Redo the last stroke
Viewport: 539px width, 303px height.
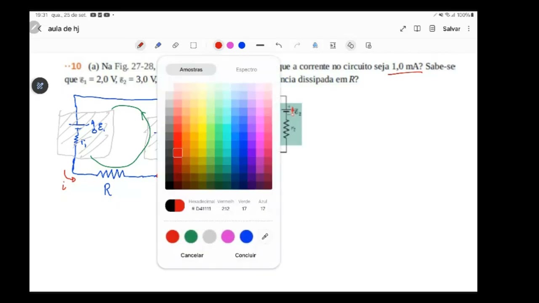pyautogui.click(x=297, y=45)
